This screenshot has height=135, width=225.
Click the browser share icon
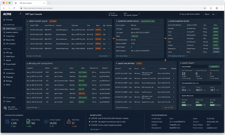tap(211, 8)
